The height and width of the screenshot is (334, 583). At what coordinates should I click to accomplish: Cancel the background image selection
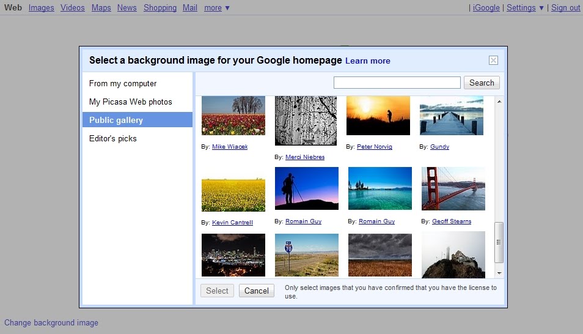point(257,291)
